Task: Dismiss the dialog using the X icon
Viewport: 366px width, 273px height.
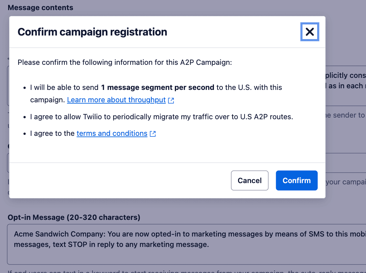Action: click(309, 32)
